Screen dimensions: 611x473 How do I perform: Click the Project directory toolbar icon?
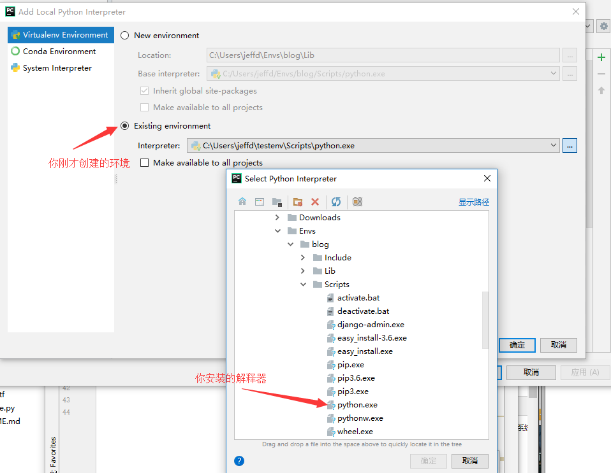[277, 202]
